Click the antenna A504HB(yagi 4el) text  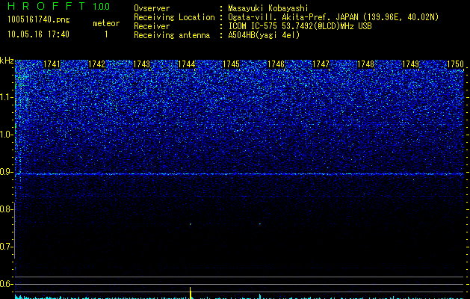tap(264, 35)
